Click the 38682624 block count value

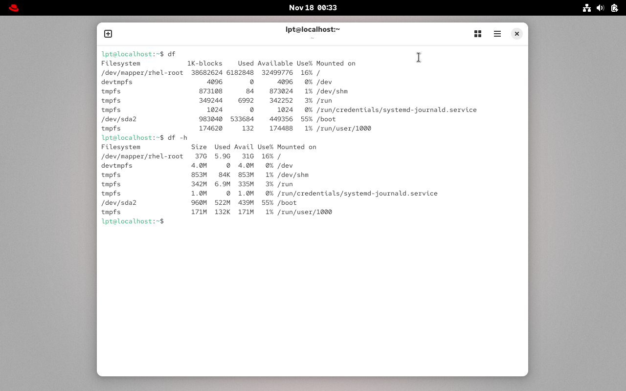(x=206, y=73)
